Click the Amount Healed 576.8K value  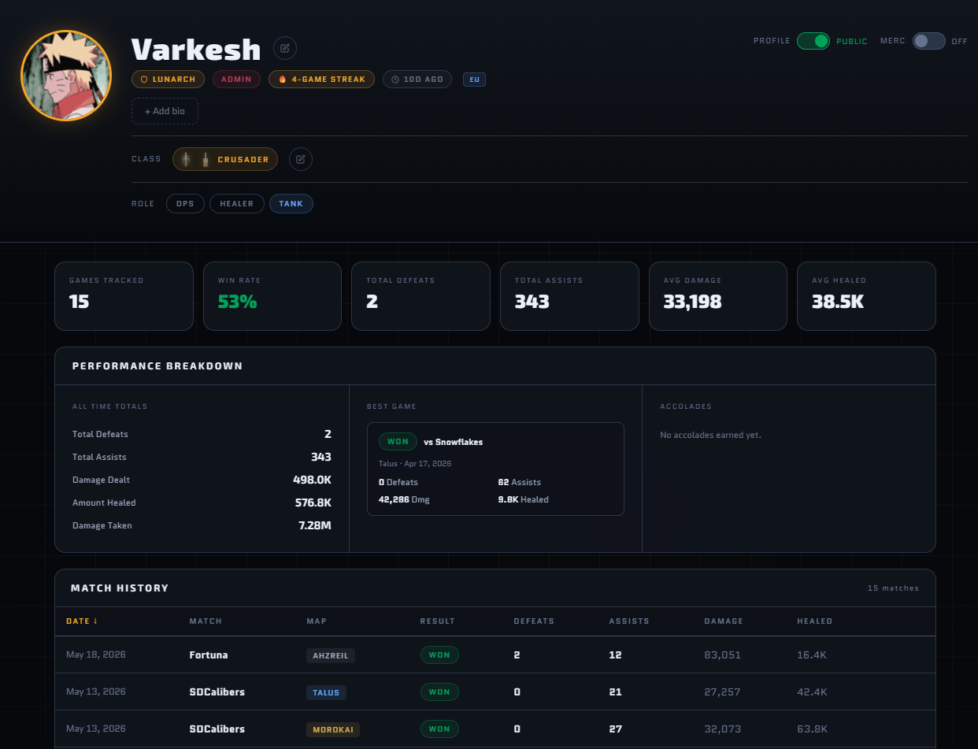[x=312, y=502]
